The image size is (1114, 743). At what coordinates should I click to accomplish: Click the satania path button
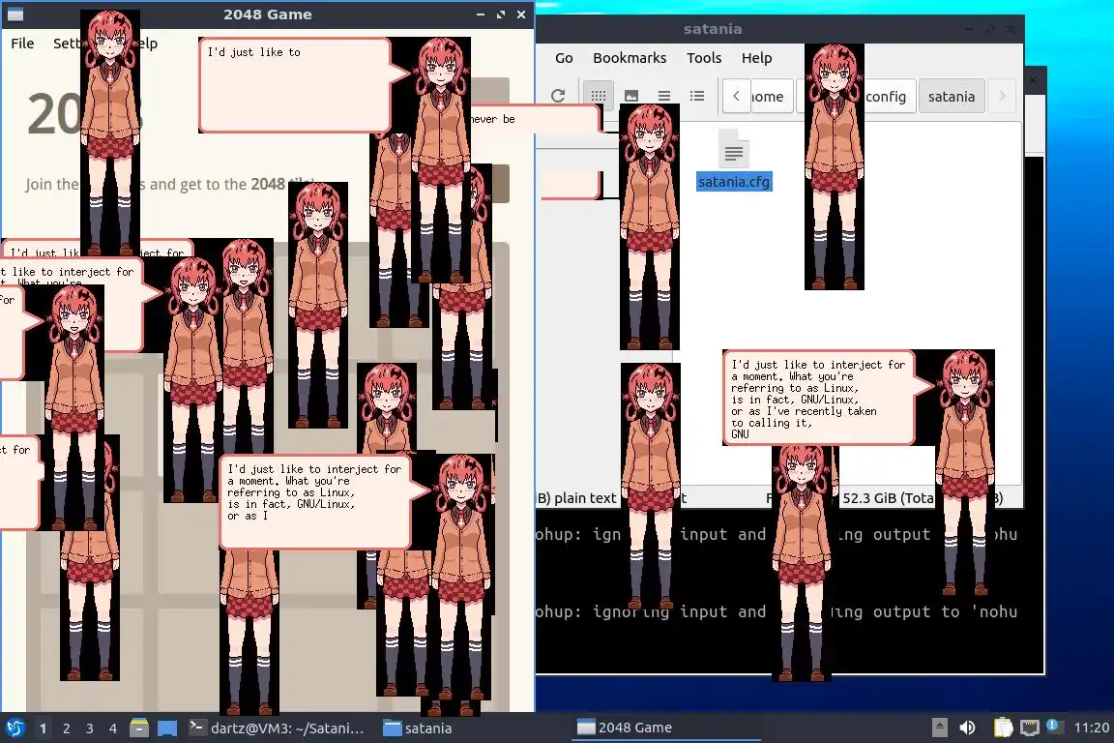click(951, 97)
